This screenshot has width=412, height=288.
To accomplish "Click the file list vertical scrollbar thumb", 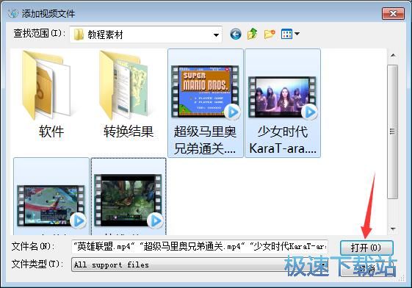I will click(393, 132).
